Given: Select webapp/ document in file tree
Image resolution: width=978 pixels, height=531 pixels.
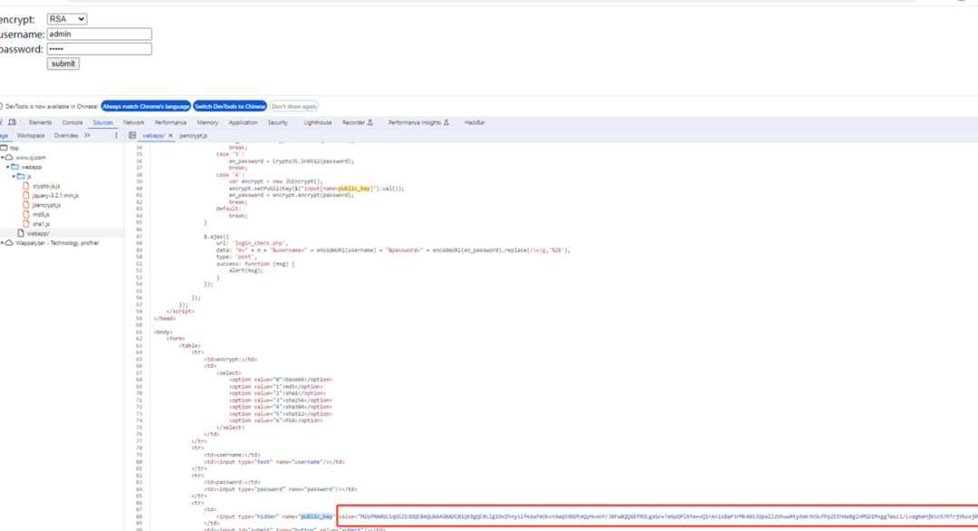Looking at the screenshot, I should click(x=37, y=234).
